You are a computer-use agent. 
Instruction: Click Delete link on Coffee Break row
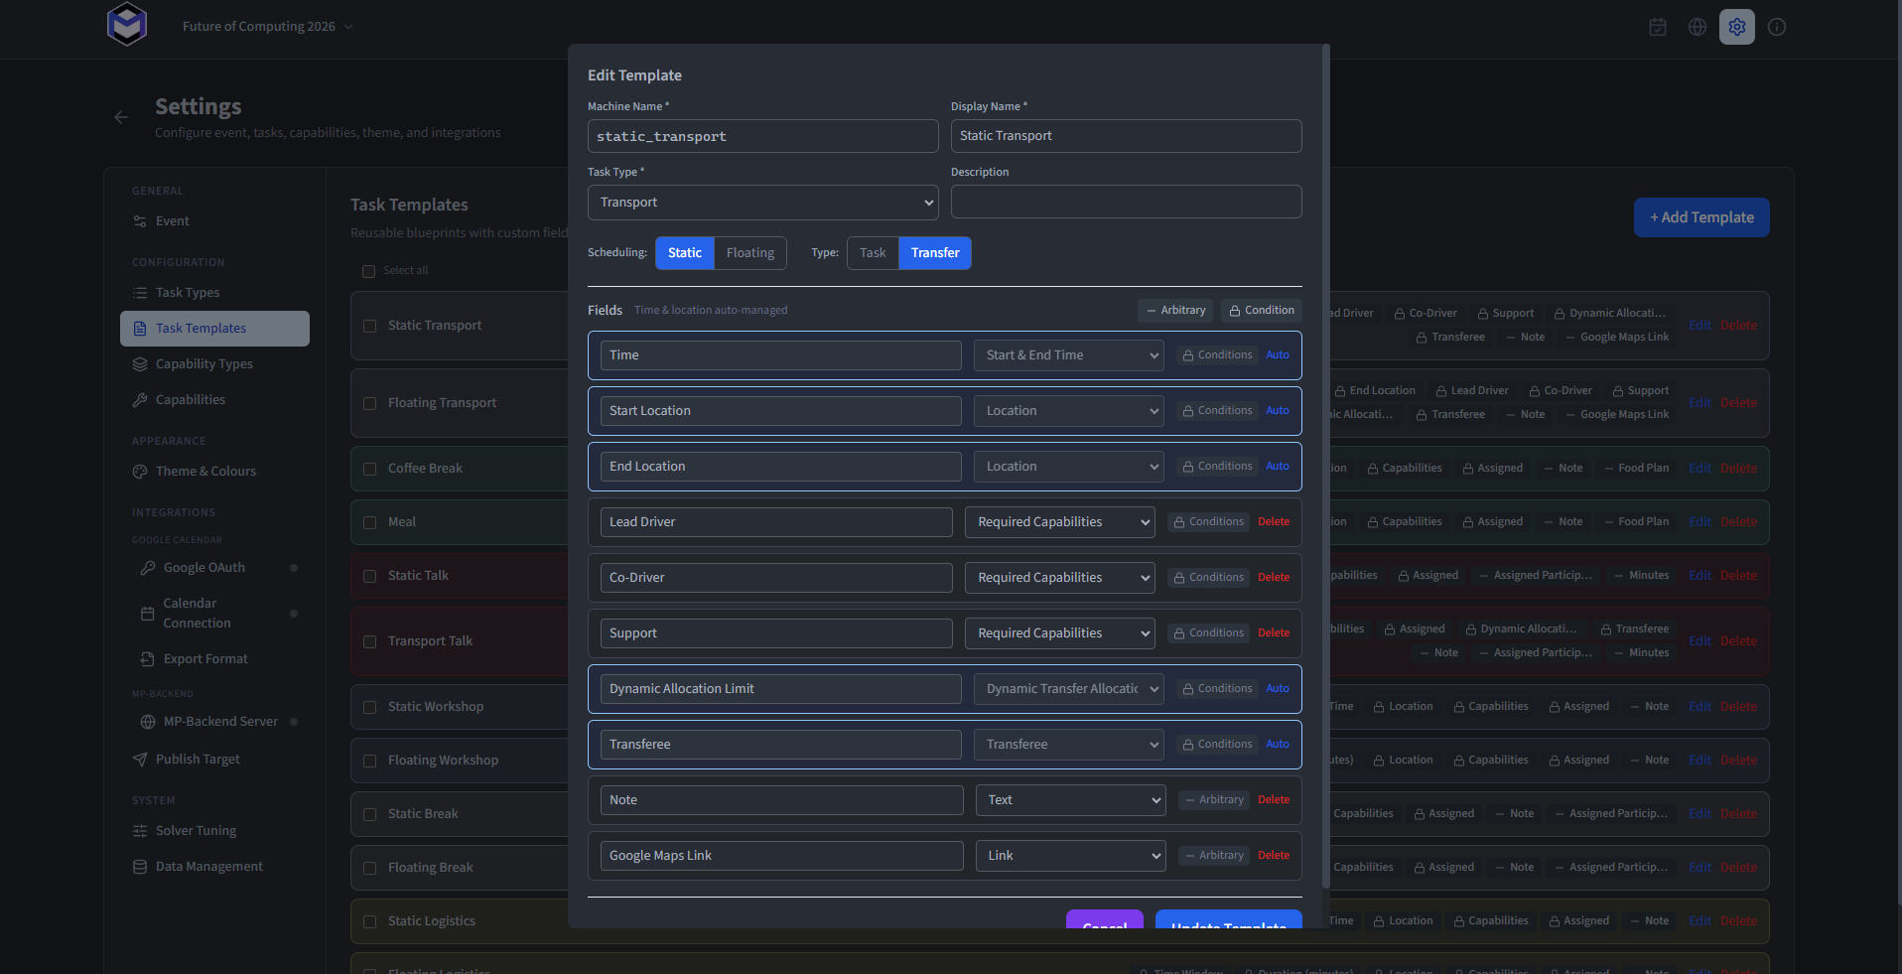click(1738, 469)
